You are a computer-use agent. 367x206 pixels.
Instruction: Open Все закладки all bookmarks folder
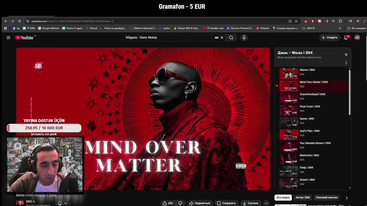356,28
